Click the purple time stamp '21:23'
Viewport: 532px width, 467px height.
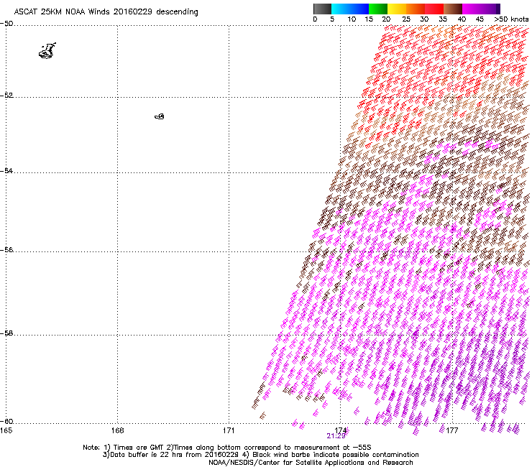pos(336,436)
